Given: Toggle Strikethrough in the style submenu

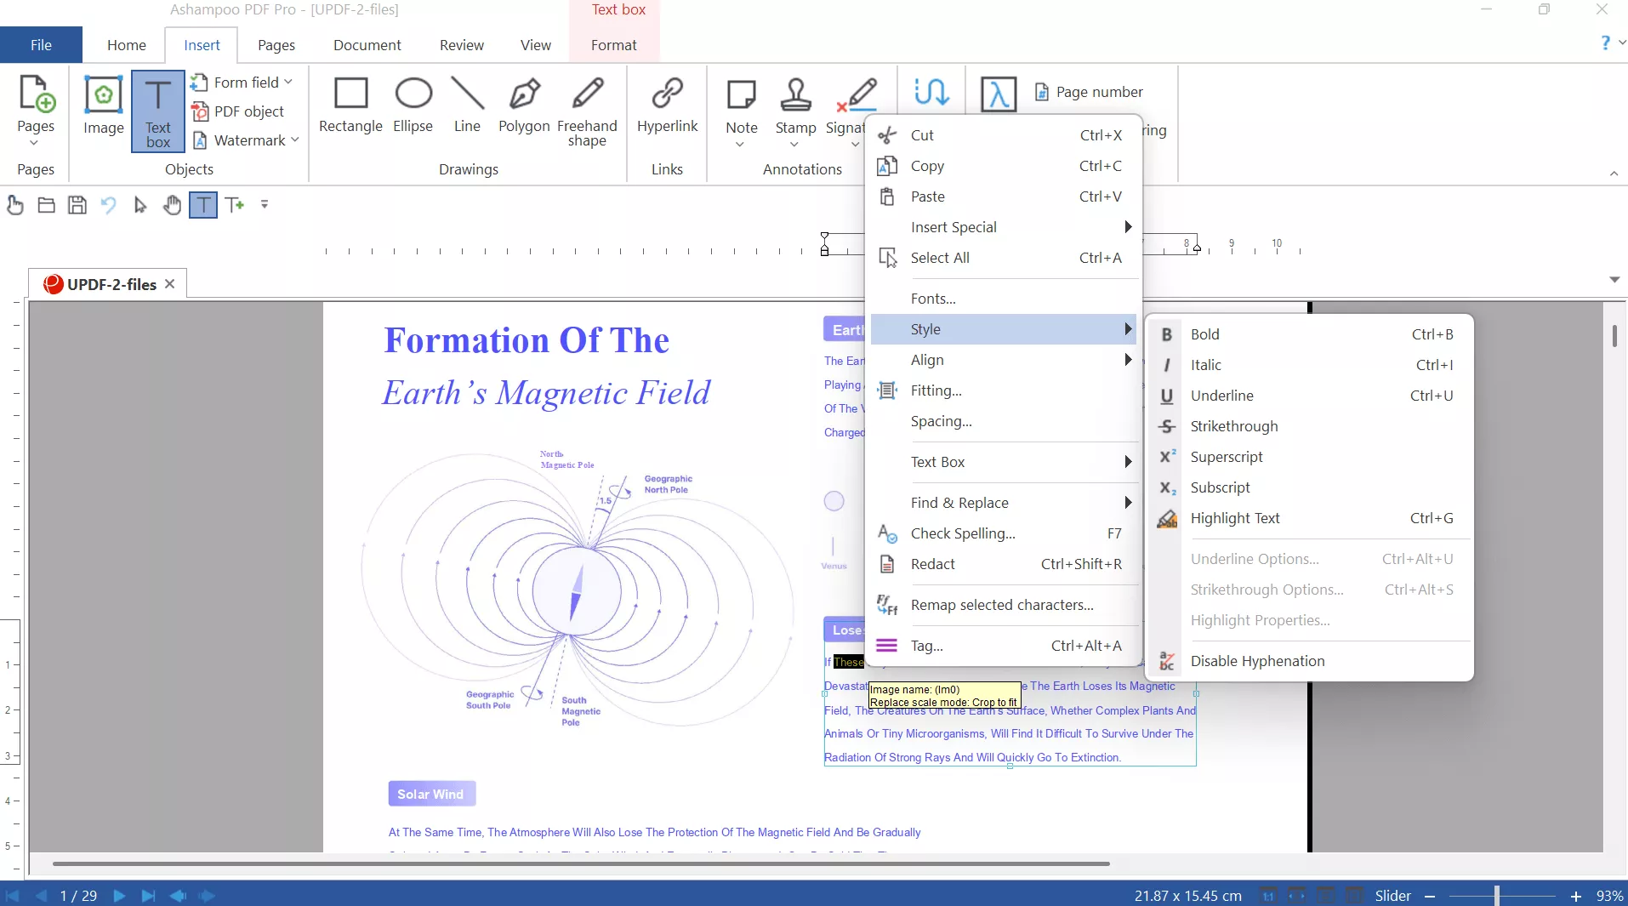Looking at the screenshot, I should [1234, 426].
